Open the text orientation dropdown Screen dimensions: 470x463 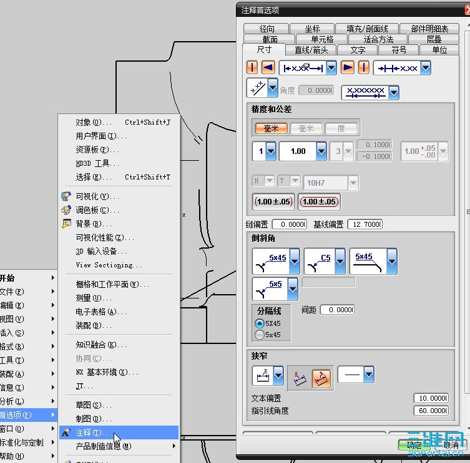coord(273,88)
